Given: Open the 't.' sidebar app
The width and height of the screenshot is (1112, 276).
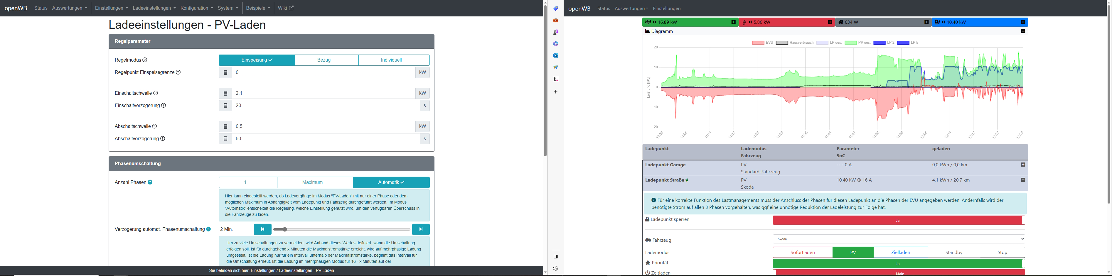Looking at the screenshot, I should pyautogui.click(x=556, y=79).
